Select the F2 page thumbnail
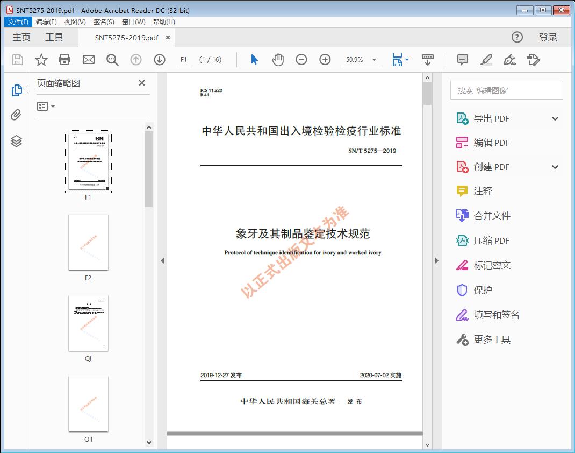The height and width of the screenshot is (453, 575). [88, 243]
